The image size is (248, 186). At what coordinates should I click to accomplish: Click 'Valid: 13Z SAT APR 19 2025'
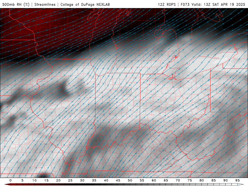click(x=218, y=4)
